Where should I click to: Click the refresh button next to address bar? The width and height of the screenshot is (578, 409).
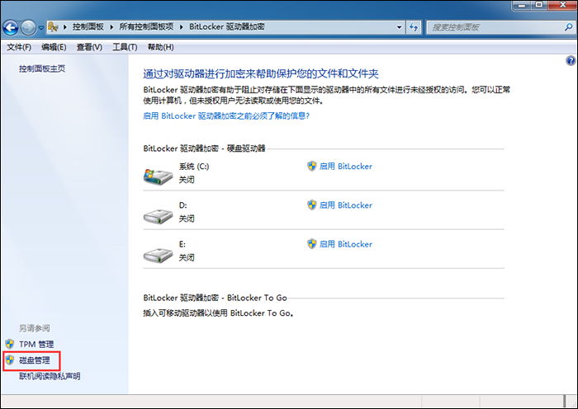[x=414, y=27]
